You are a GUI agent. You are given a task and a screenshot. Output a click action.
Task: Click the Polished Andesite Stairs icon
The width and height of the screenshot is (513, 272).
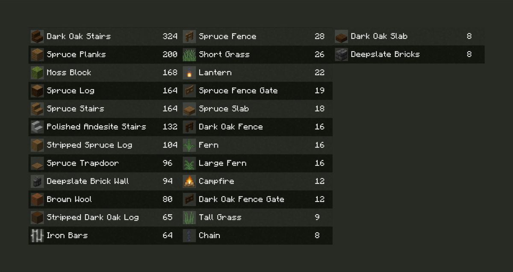37,127
